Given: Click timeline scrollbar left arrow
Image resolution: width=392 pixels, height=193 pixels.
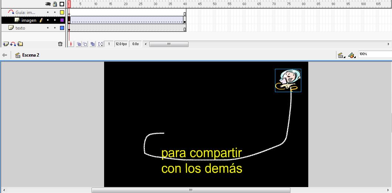Looking at the screenshot, I should [146, 44].
